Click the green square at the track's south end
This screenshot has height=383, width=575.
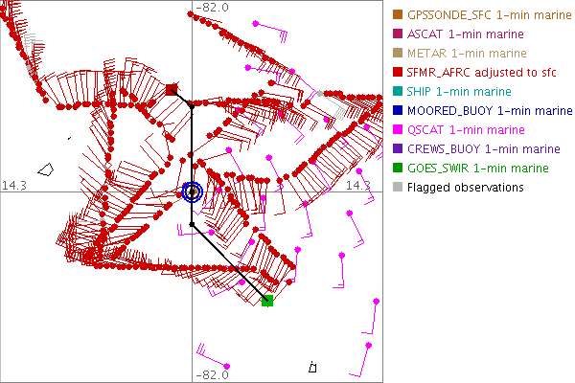pyautogui.click(x=267, y=301)
